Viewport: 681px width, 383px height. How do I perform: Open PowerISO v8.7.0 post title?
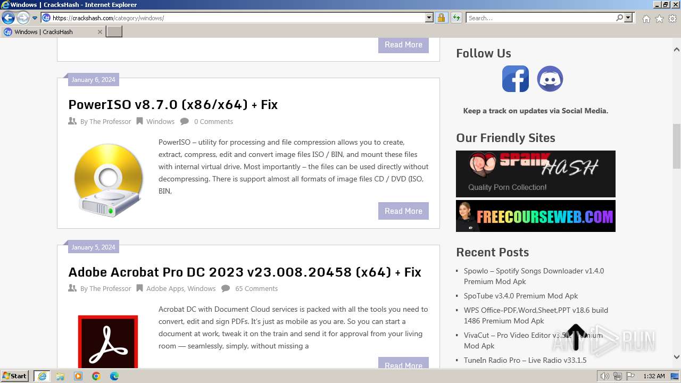(173, 104)
